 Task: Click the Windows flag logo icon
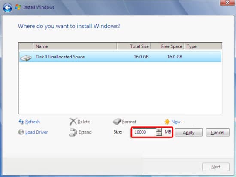click(18, 7)
